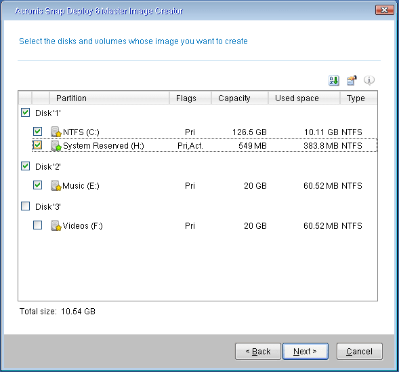Go to previous step with Back
The height and width of the screenshot is (372, 399).
pos(258,352)
